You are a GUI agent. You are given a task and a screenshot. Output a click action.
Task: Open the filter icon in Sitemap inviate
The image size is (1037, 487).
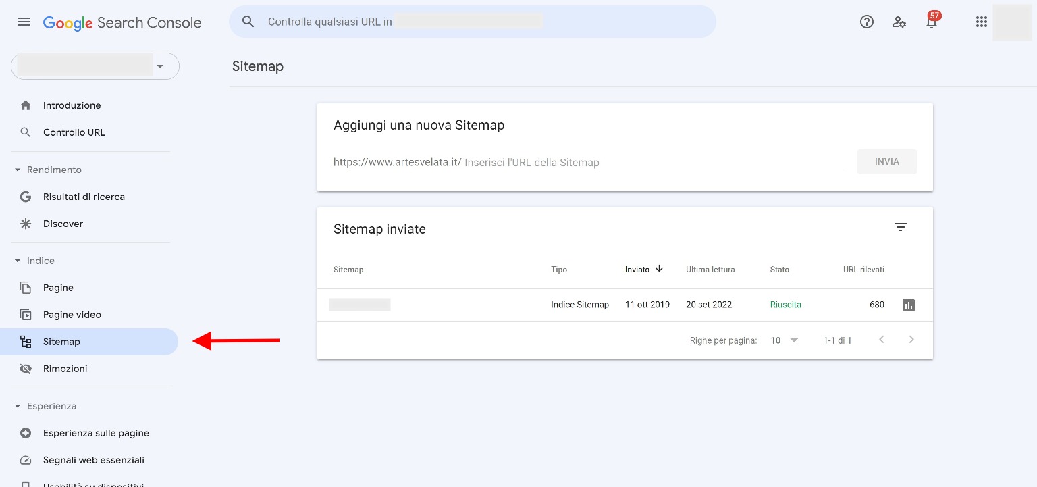click(x=901, y=227)
